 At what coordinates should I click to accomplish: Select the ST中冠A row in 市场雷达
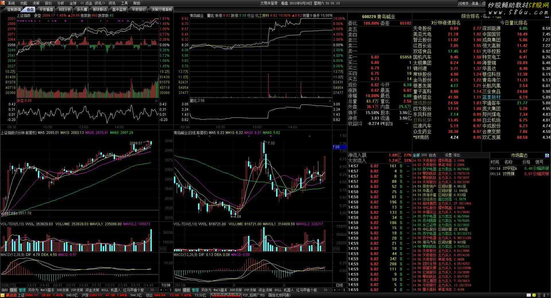click(520, 168)
